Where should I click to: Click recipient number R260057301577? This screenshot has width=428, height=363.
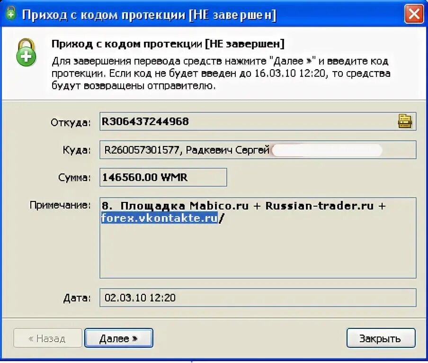pos(137,149)
